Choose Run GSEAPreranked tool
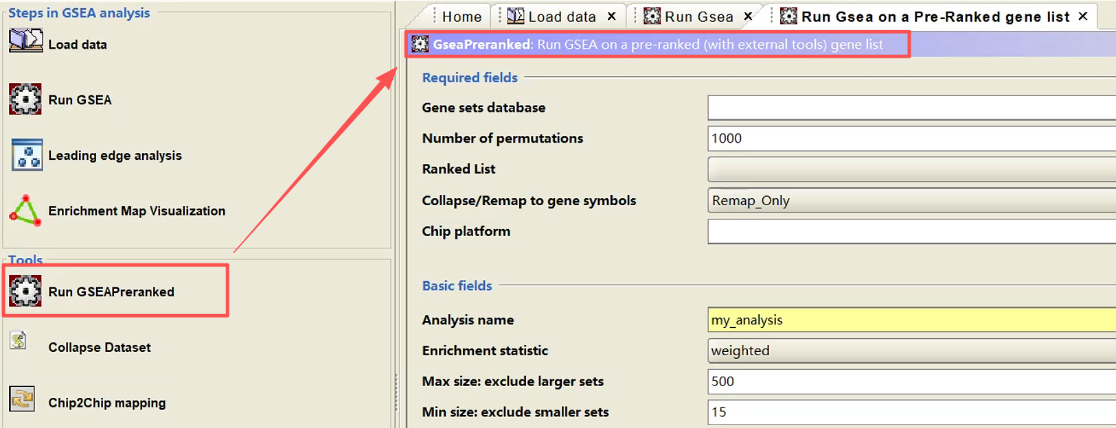The image size is (1116, 428). pyautogui.click(x=111, y=292)
